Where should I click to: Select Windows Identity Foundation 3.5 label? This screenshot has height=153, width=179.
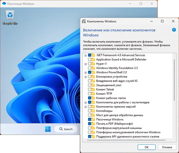tap(117, 68)
